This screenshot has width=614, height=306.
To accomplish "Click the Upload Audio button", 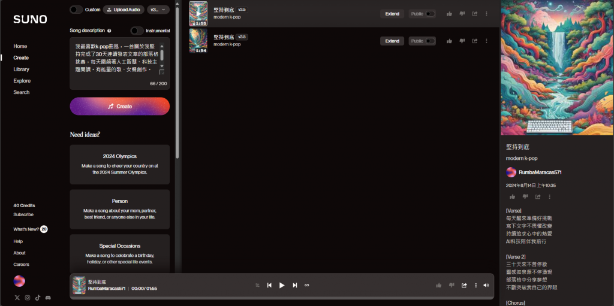I will coord(124,10).
